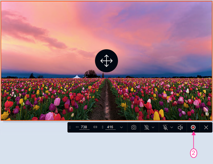Take a screenshot with the camera icon
This screenshot has height=164, width=213.
[x=134, y=127]
